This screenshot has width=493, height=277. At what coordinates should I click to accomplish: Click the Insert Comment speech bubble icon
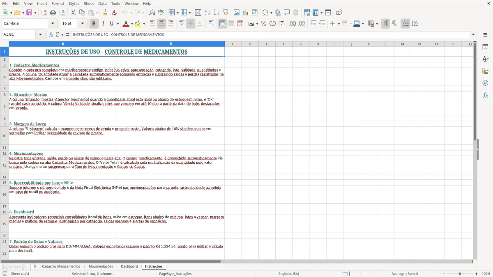tap(287, 13)
